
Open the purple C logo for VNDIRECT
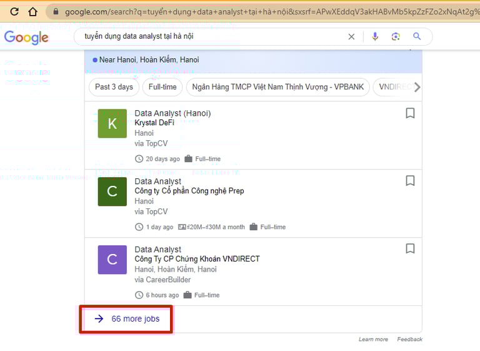pyautogui.click(x=112, y=260)
